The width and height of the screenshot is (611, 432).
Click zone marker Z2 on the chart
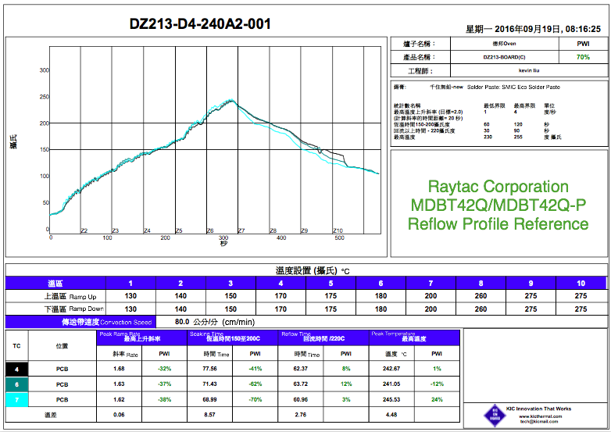(84, 230)
